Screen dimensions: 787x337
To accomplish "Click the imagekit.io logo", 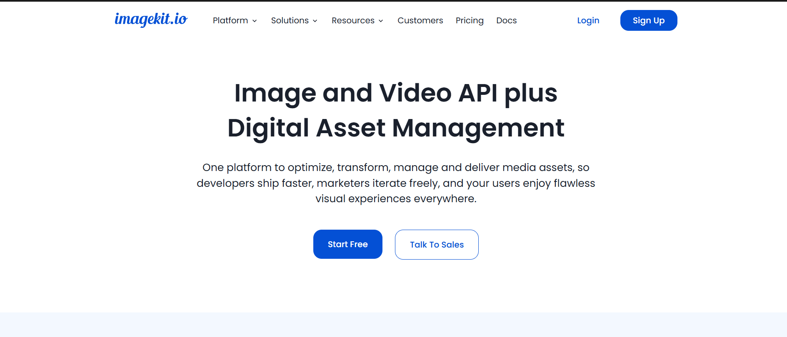I will 151,20.
